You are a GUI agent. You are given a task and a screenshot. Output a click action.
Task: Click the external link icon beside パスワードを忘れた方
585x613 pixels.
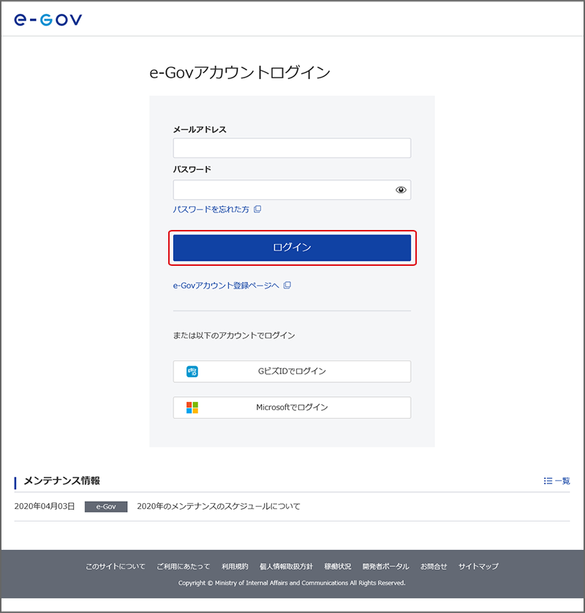point(257,209)
